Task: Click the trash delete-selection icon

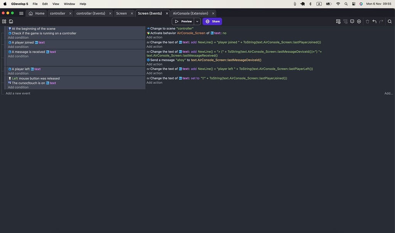Action: point(368,22)
